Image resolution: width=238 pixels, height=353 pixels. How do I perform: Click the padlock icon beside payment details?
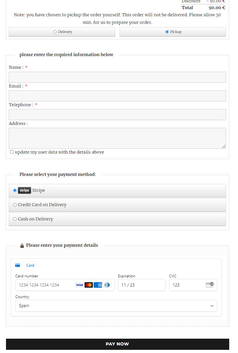point(22,246)
